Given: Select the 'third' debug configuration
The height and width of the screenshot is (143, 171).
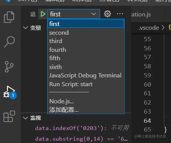Looking at the screenshot, I should coord(86,41).
